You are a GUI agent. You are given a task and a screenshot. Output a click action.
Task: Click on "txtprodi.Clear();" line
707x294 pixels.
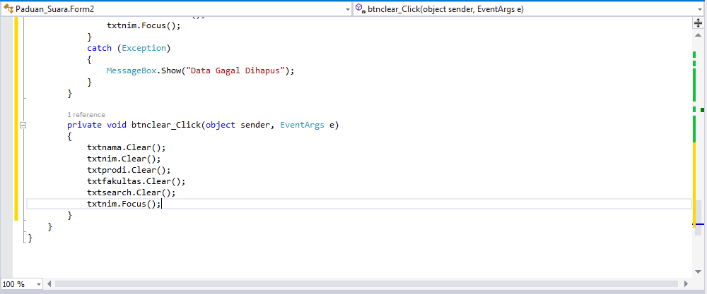(x=129, y=171)
